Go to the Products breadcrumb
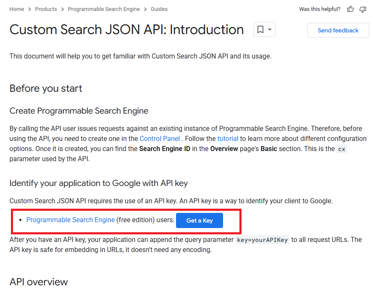This screenshot has width=373, height=292. 46,9
